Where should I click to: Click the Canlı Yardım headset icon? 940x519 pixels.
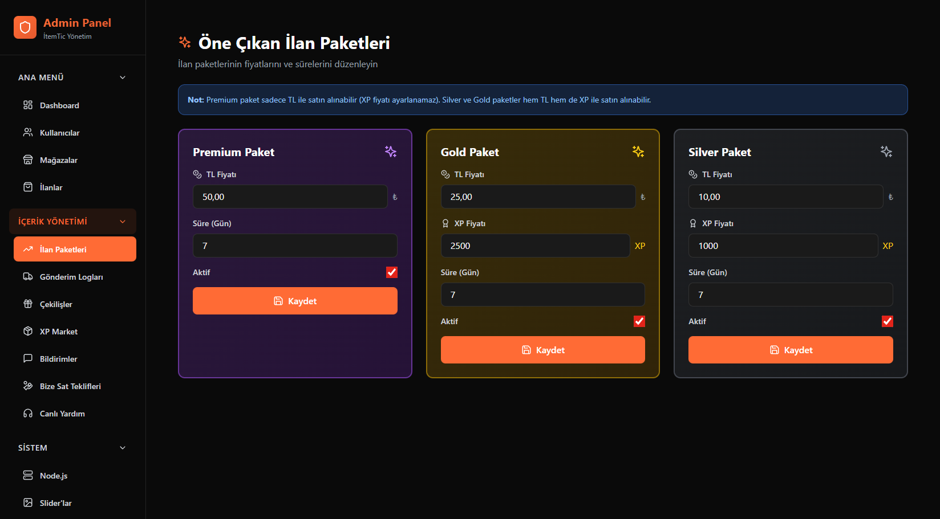click(28, 413)
